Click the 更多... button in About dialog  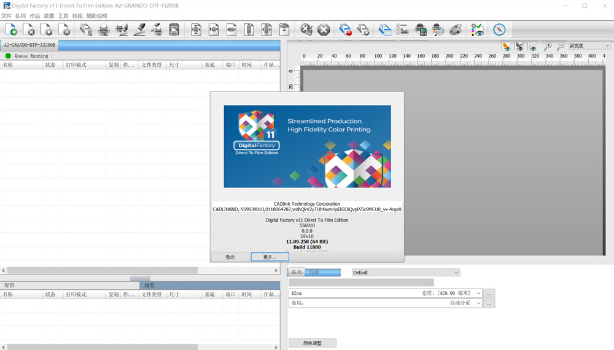[x=270, y=257]
